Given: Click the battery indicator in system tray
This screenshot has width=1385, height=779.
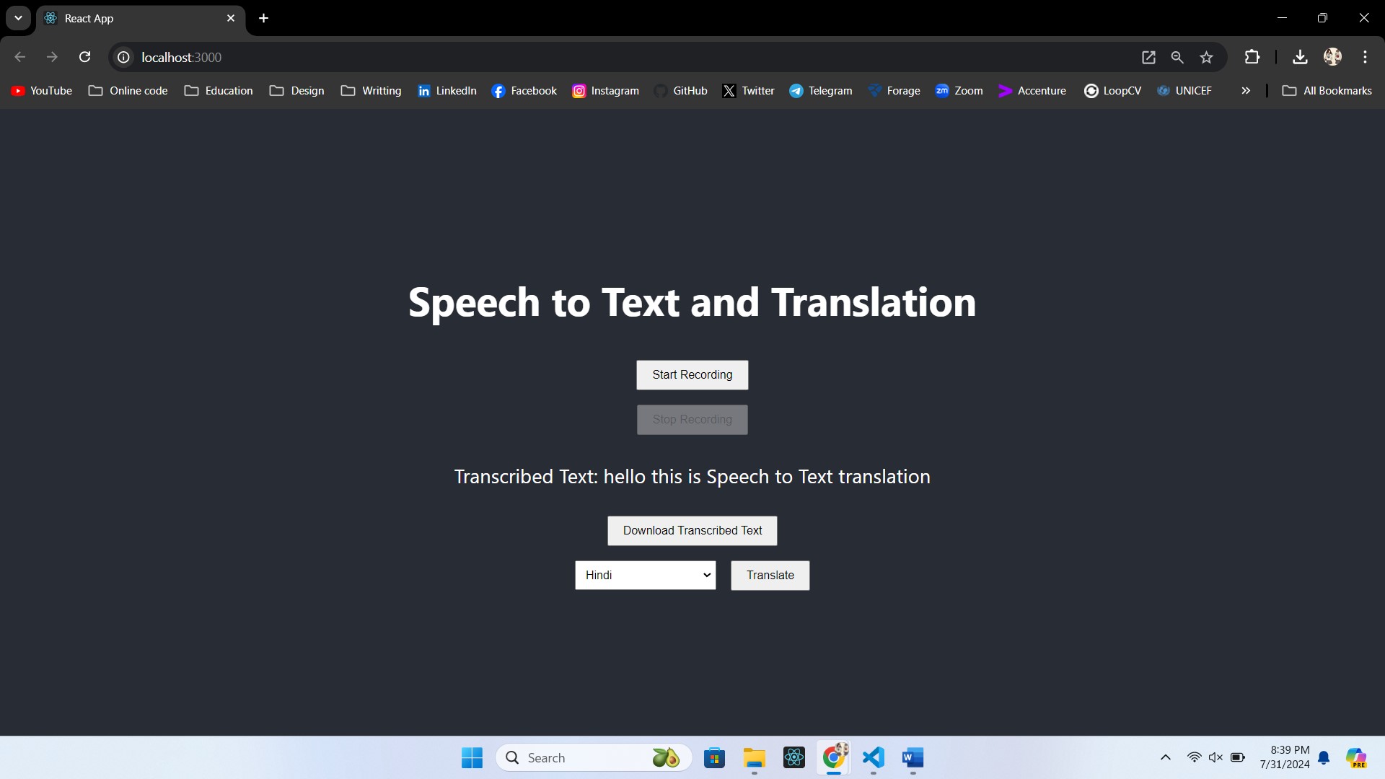Looking at the screenshot, I should tap(1238, 757).
